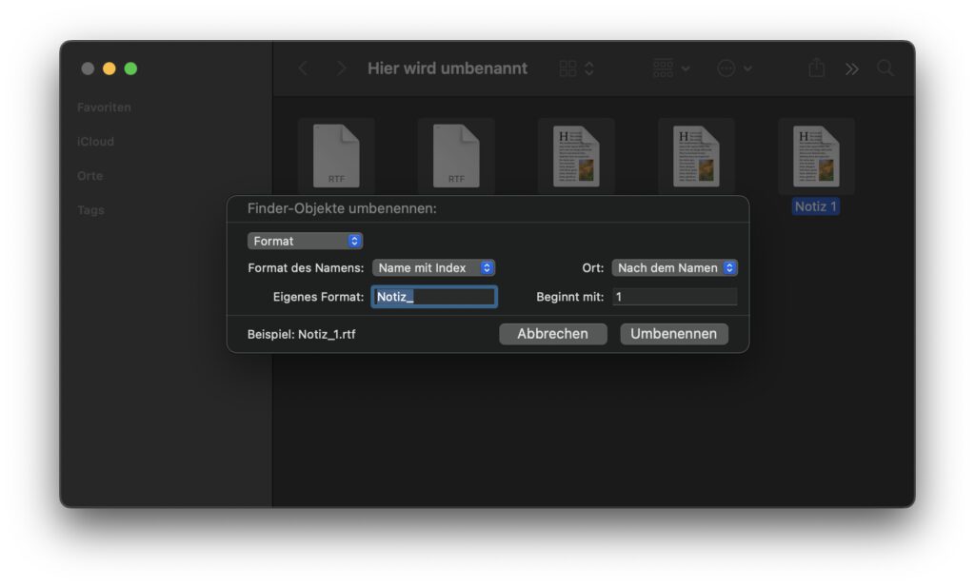Expand hidden toolbar items with double chevron

[851, 68]
